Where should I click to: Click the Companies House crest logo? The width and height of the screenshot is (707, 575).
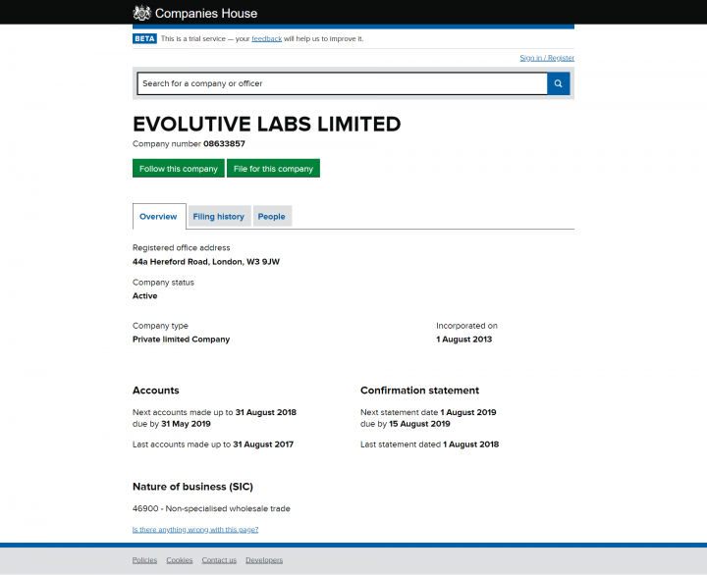tap(142, 13)
